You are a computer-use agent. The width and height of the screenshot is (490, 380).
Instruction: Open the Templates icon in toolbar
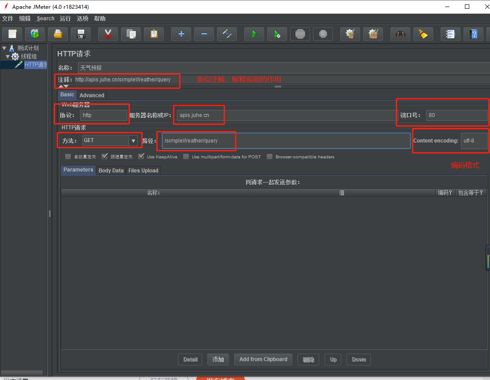pos(35,34)
